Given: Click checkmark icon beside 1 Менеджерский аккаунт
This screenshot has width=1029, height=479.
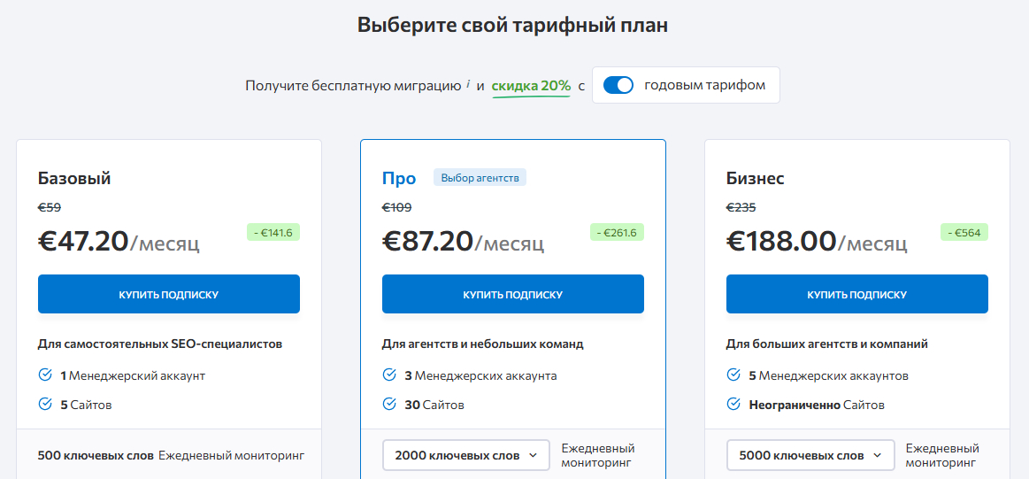Looking at the screenshot, I should point(45,375).
